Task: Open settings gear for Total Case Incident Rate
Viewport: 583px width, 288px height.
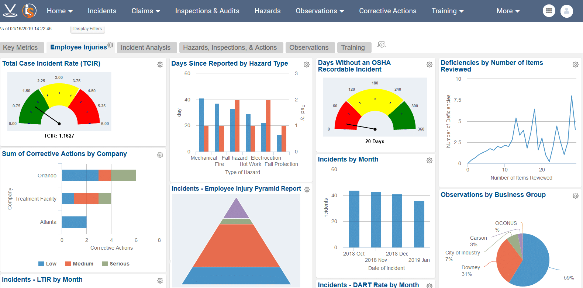Action: (x=160, y=65)
